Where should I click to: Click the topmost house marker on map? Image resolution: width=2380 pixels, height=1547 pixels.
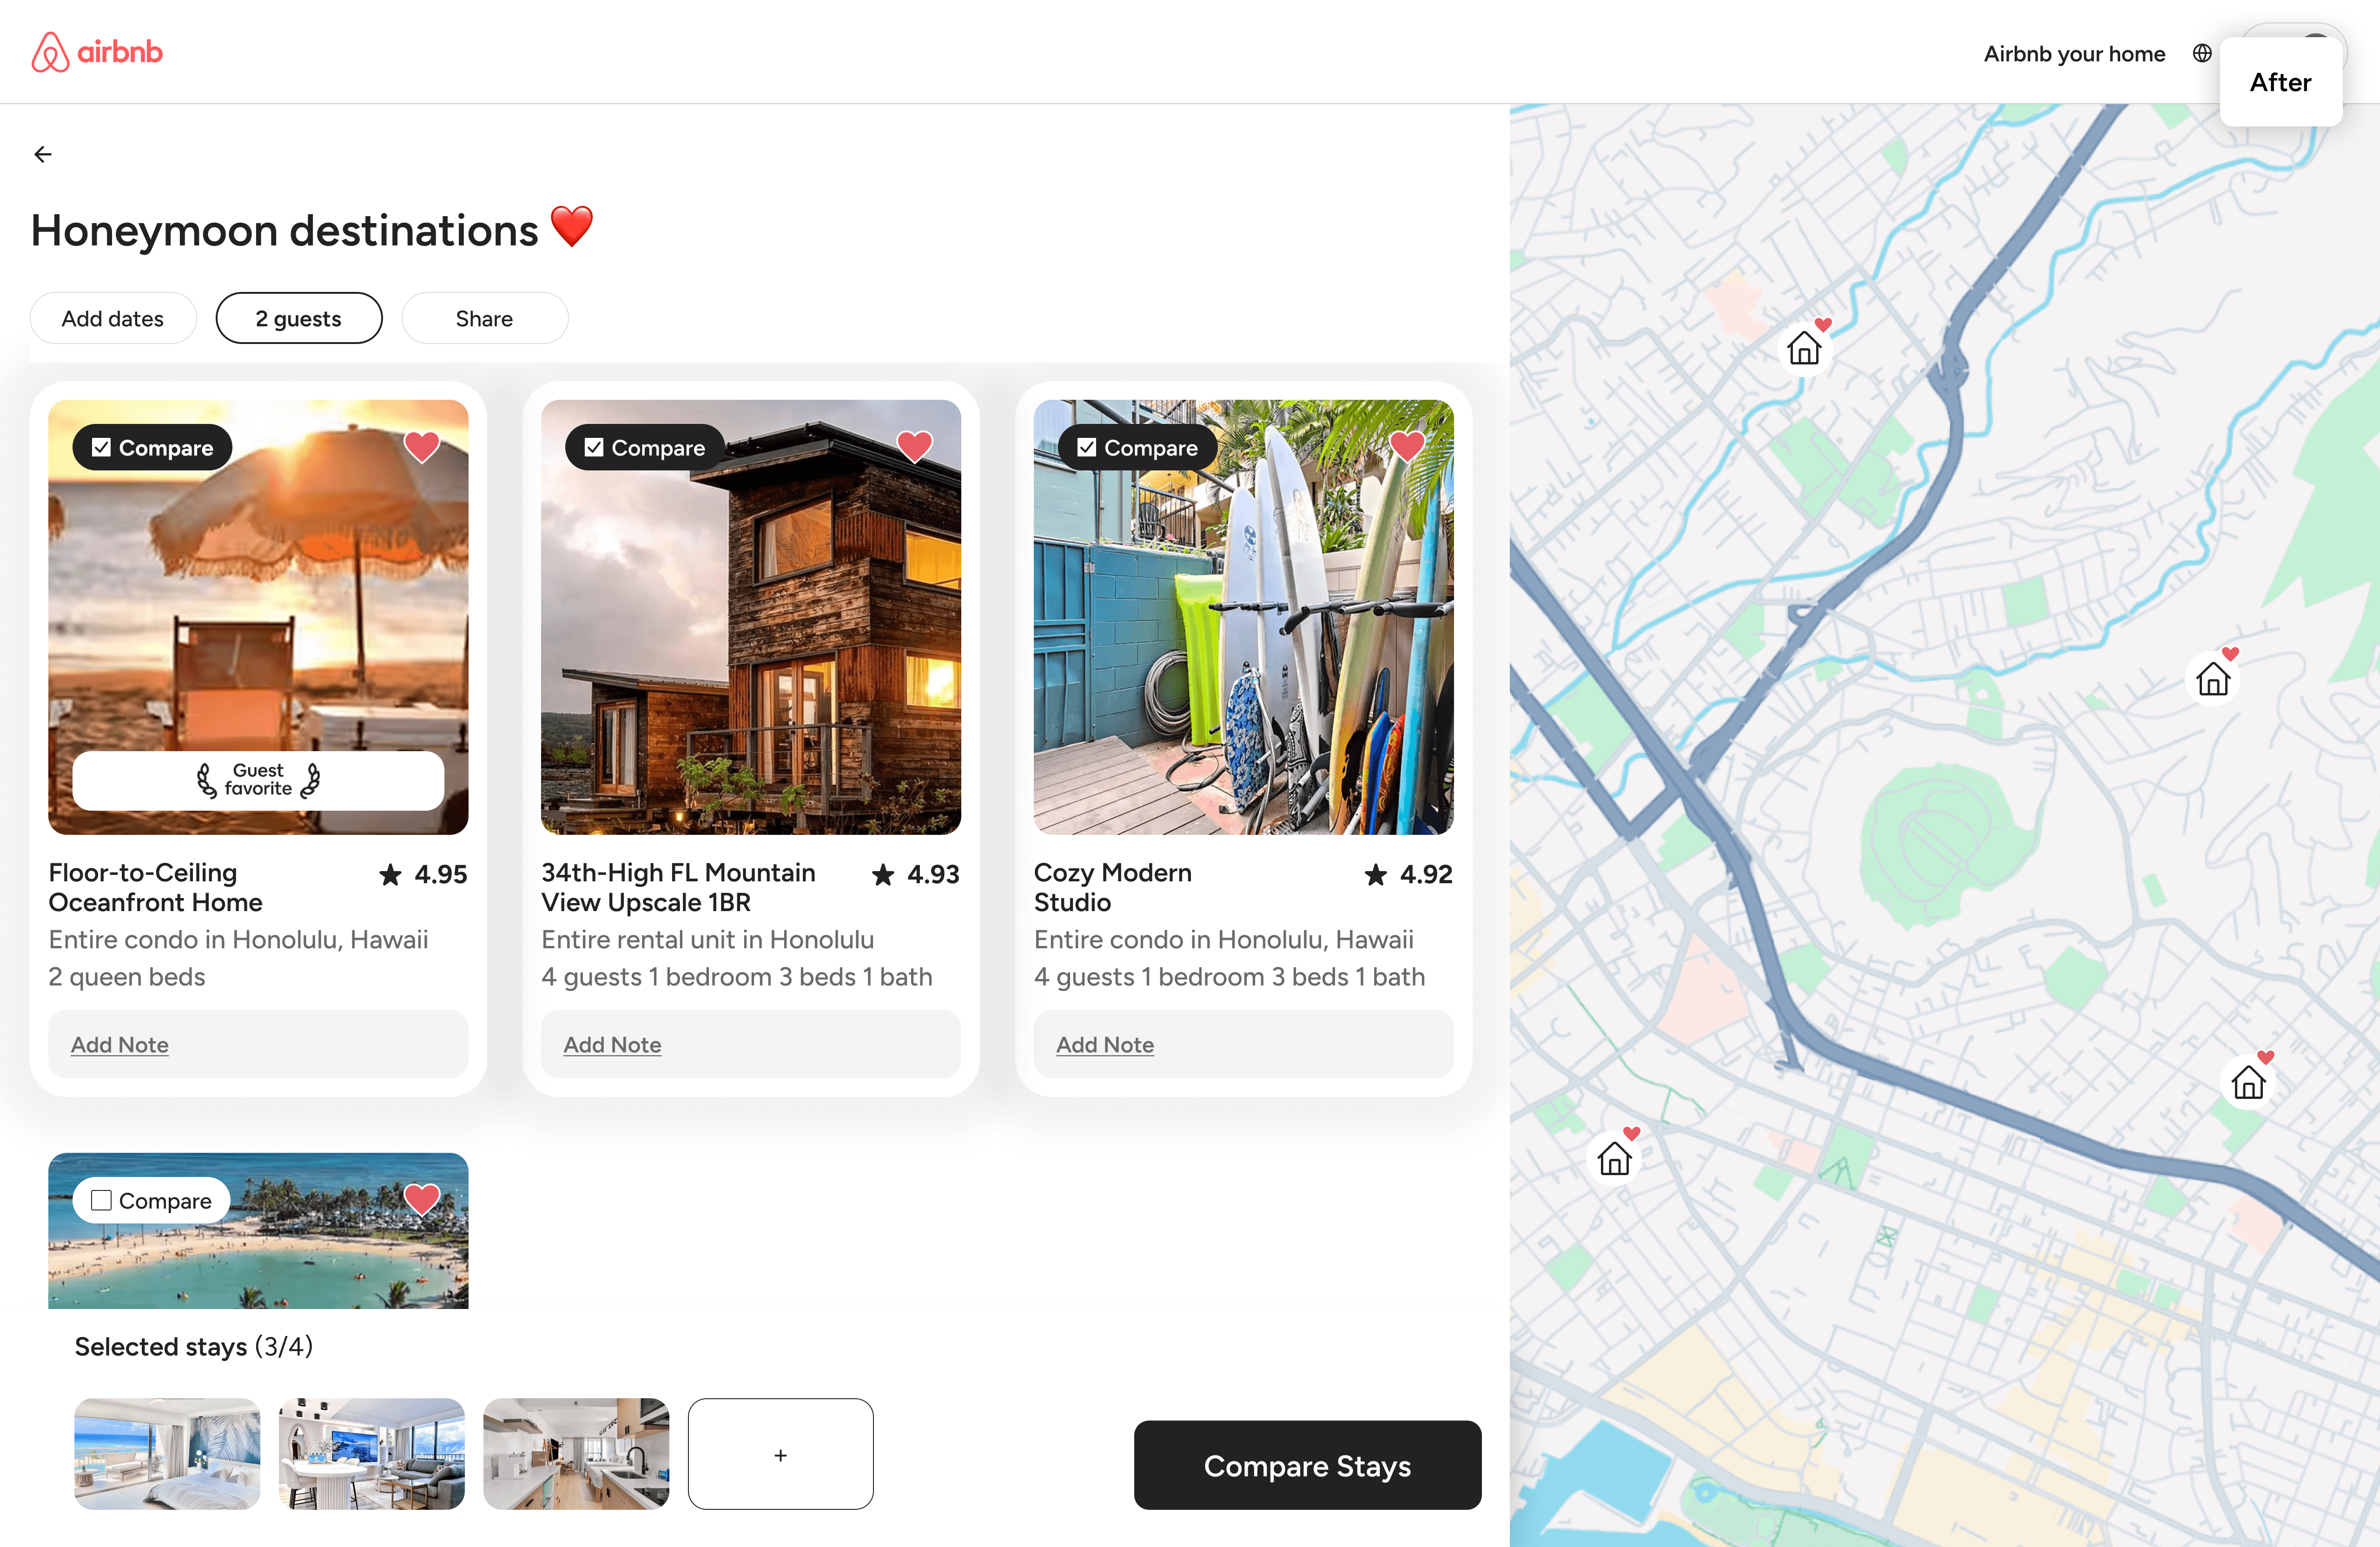coord(1804,348)
